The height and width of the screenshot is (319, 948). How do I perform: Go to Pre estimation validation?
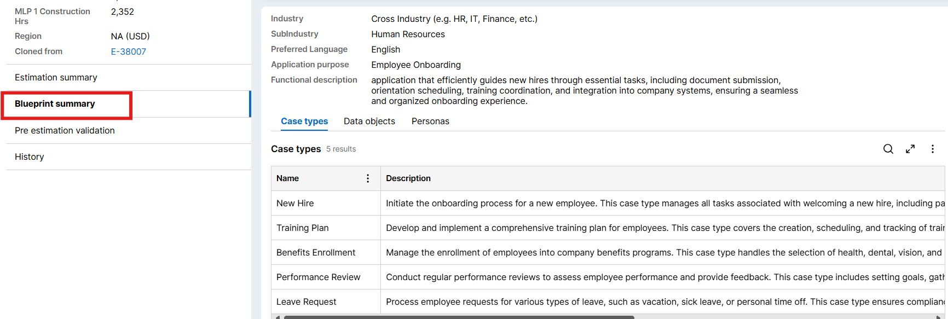click(65, 131)
